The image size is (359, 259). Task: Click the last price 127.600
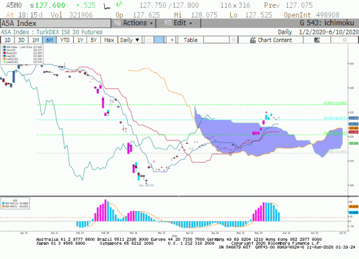50,5
